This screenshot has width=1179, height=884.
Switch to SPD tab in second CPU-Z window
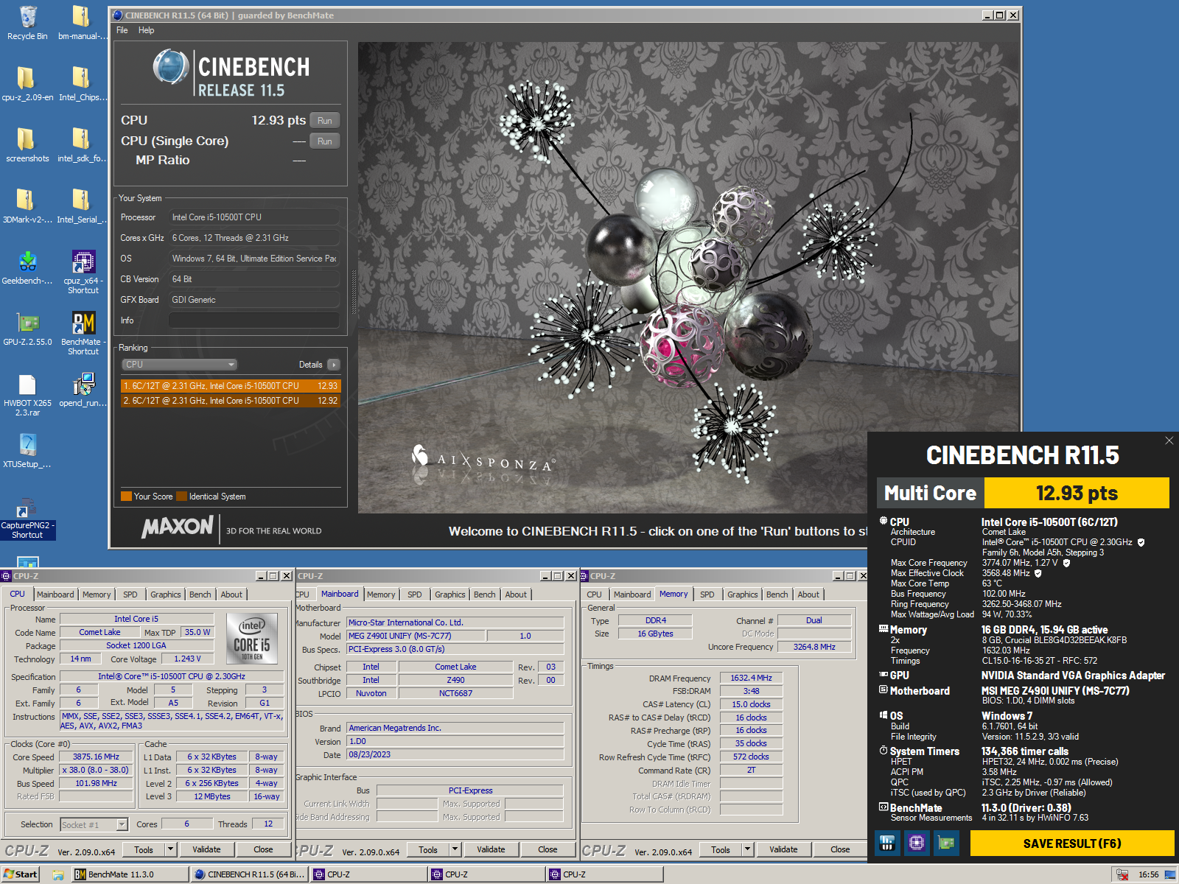415,594
